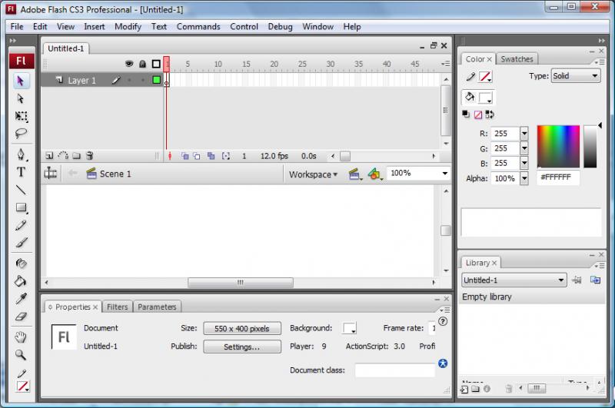Click the hex #FFFFFF color field
The width and height of the screenshot is (615, 408).
pos(557,177)
